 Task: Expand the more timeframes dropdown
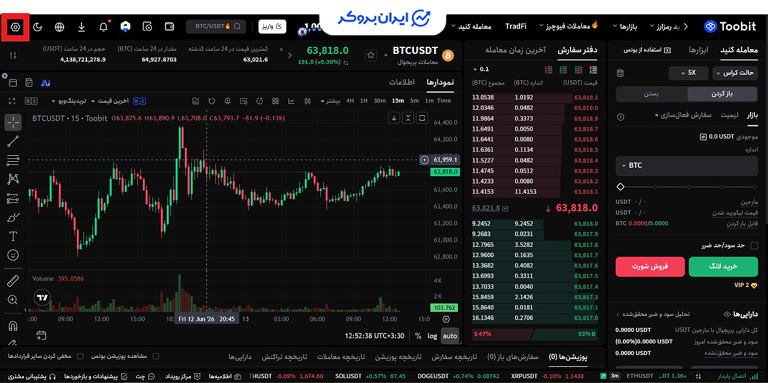(x=330, y=101)
